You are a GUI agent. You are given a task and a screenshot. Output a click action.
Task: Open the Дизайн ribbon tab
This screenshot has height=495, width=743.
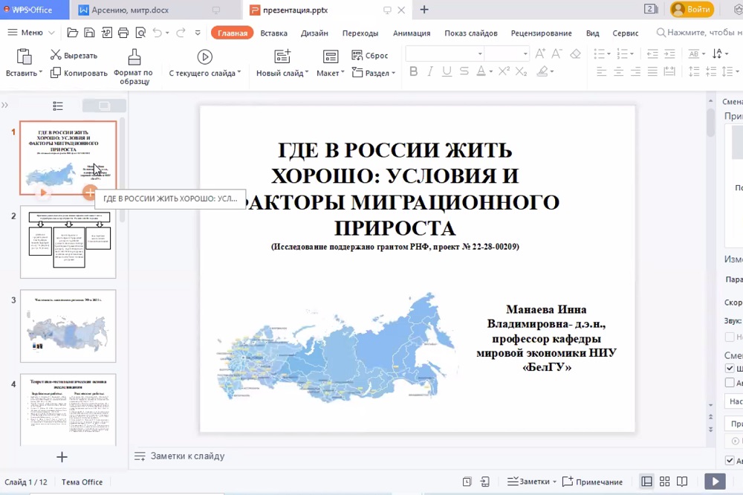click(x=314, y=33)
